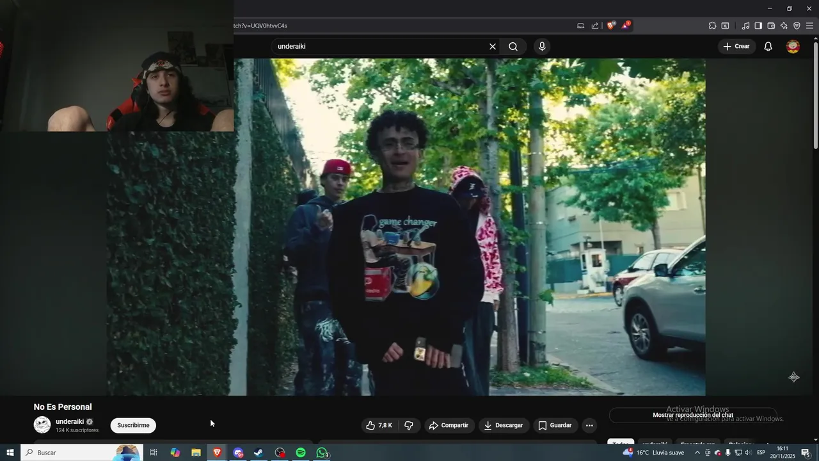Open WhatsApp from the taskbar
Screen dimensions: 819x461
(x=322, y=453)
